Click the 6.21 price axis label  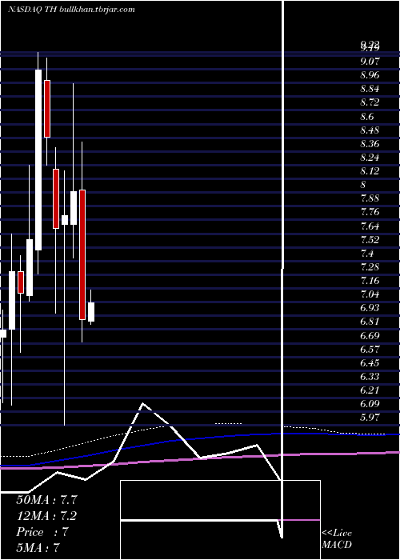tap(370, 390)
